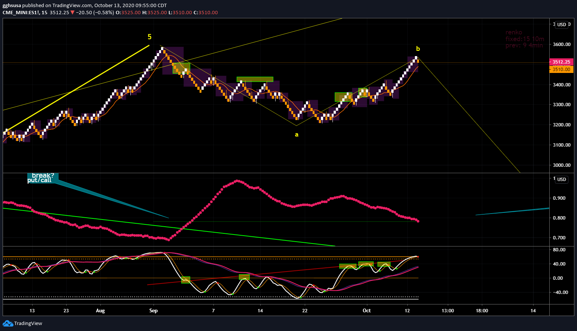Select the yellow wave label '5'
This screenshot has height=331, width=577.
click(x=149, y=37)
